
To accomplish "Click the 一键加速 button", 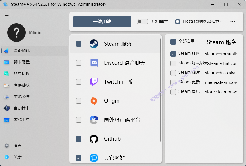I will click(102, 22).
